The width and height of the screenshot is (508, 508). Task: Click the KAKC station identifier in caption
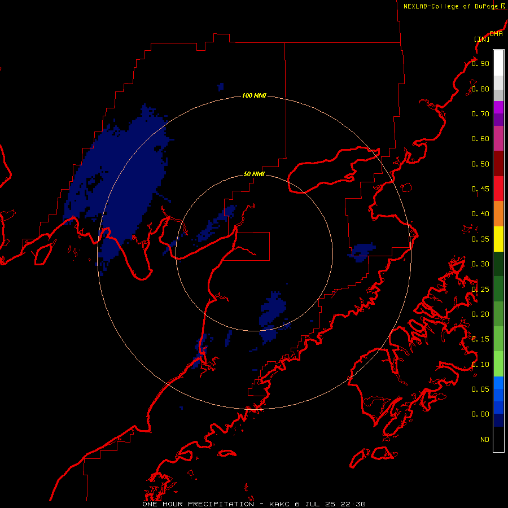pyautogui.click(x=280, y=504)
